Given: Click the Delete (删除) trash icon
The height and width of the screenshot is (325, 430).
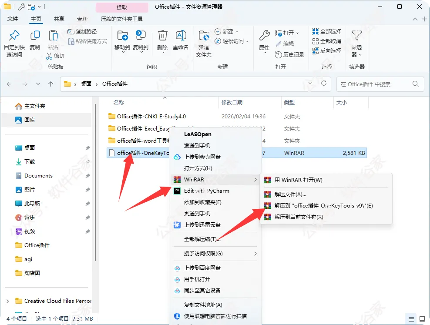Looking at the screenshot, I should [162, 36].
